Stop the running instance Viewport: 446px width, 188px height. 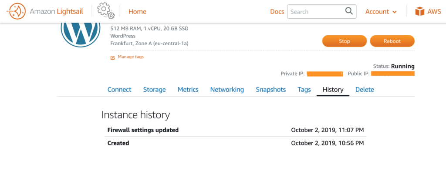345,41
